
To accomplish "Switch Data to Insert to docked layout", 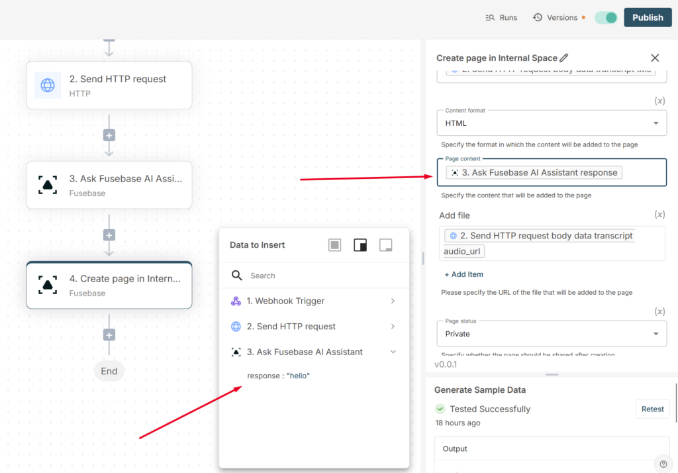I will click(x=360, y=245).
